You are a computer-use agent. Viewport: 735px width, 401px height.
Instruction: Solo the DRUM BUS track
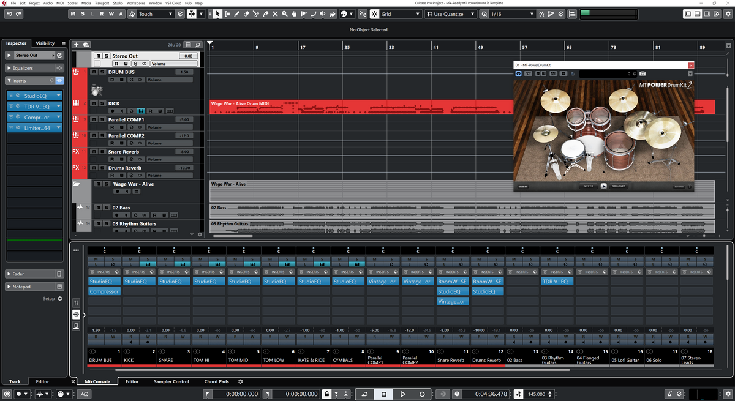pyautogui.click(x=101, y=72)
